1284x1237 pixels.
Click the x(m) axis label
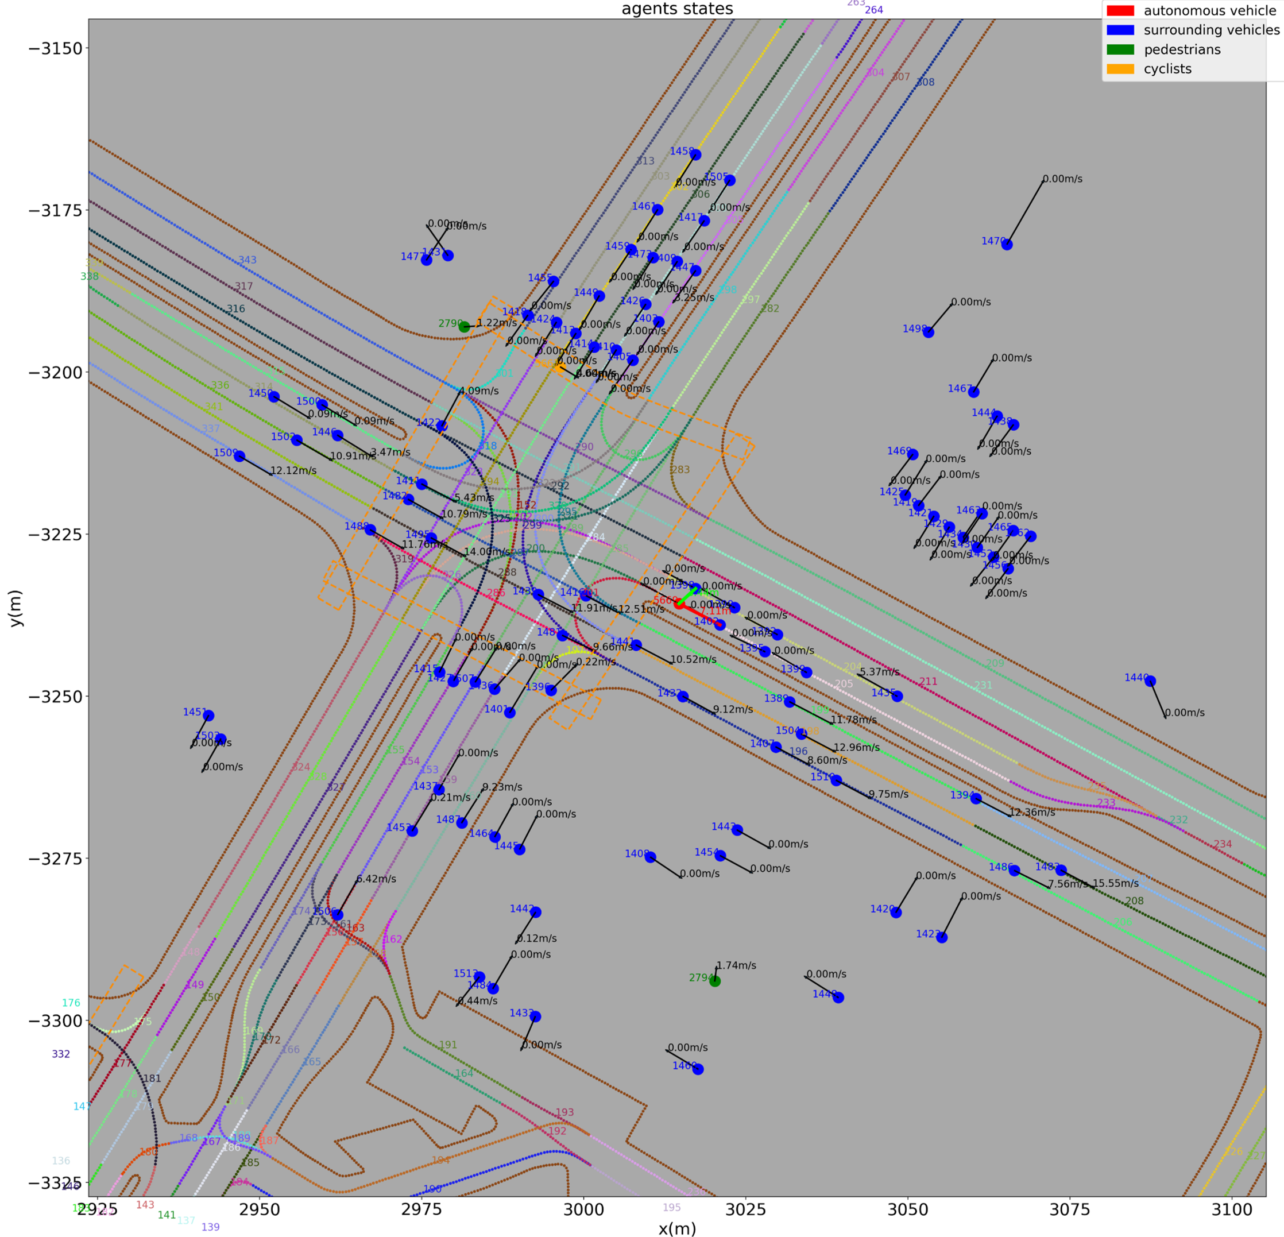coord(676,1228)
